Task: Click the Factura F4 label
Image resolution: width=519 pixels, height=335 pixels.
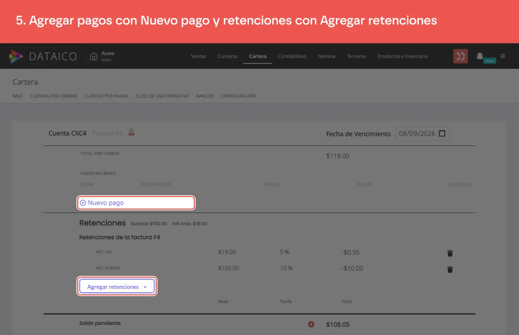Action: point(107,133)
